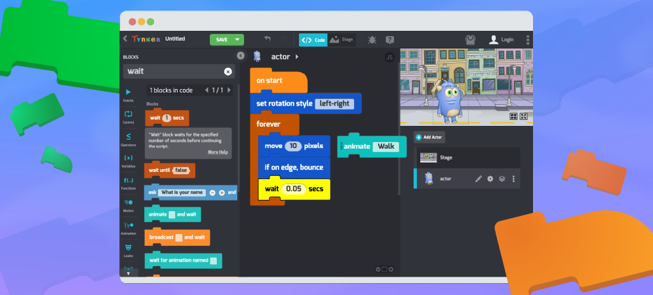Click Add Actor button
The width and height of the screenshot is (653, 295).
pyautogui.click(x=429, y=137)
